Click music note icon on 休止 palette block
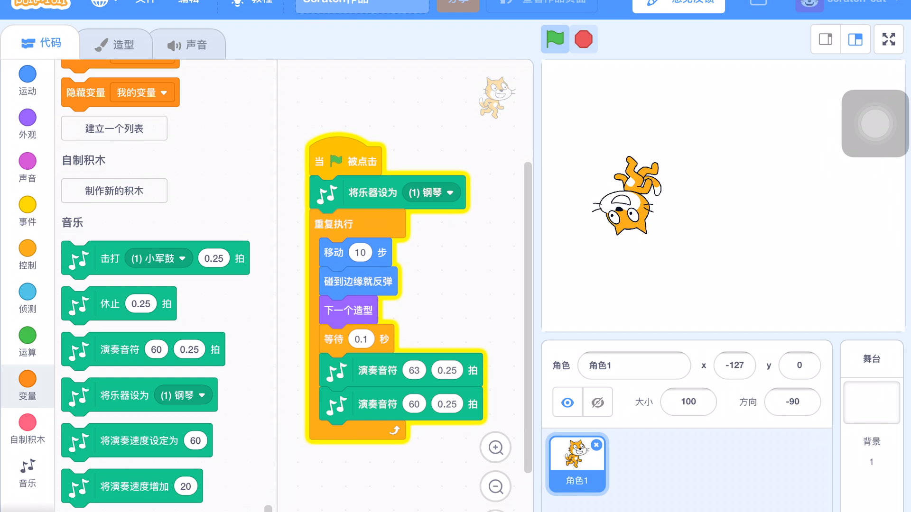 coord(79,305)
